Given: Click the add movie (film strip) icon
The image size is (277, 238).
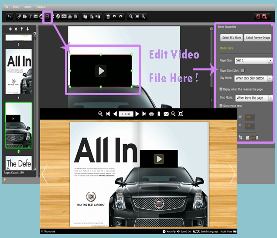Looking at the screenshot, I should point(47,17).
